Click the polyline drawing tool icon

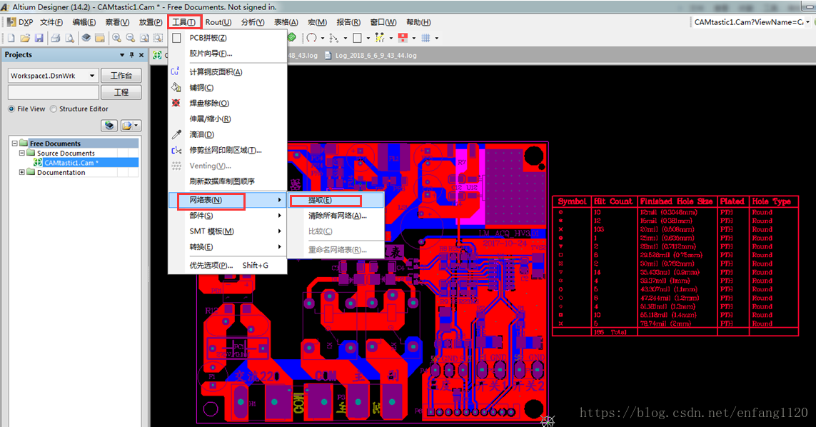point(333,38)
